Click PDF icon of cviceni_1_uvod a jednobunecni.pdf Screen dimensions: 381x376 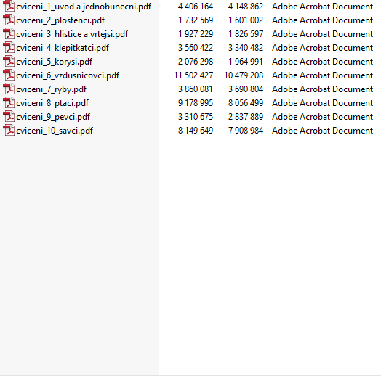(x=9, y=6)
